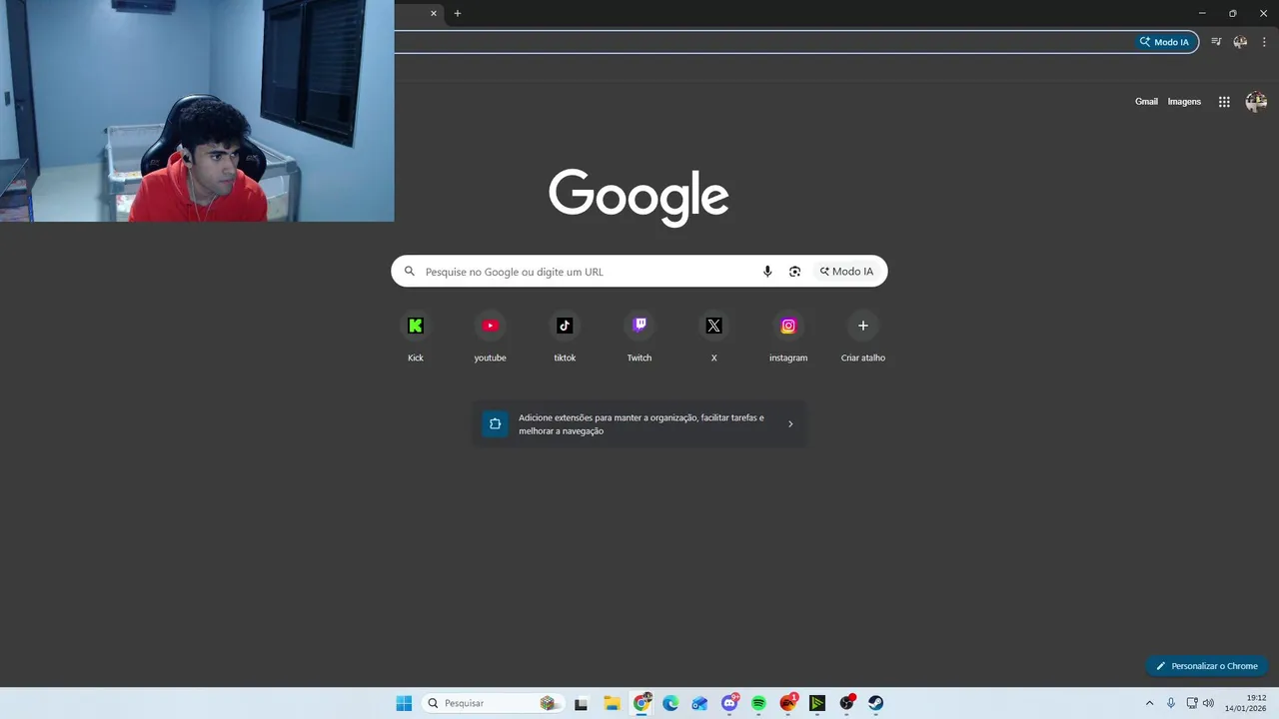This screenshot has width=1279, height=719.
Task: Click the Google logo
Action: (x=639, y=197)
